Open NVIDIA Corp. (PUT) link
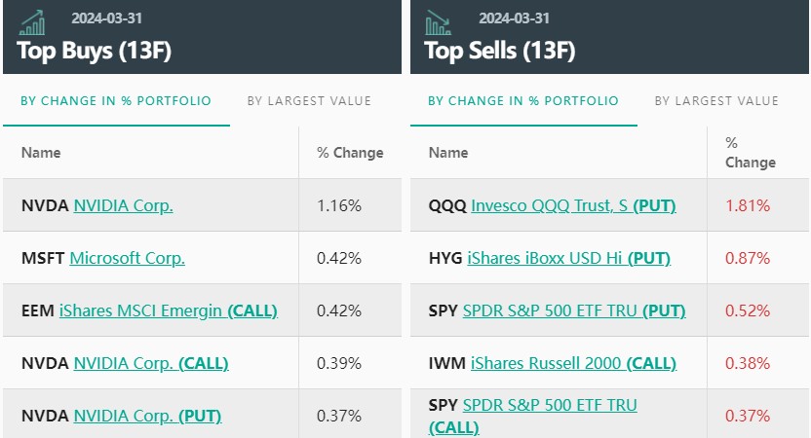The height and width of the screenshot is (438, 811). (147, 416)
